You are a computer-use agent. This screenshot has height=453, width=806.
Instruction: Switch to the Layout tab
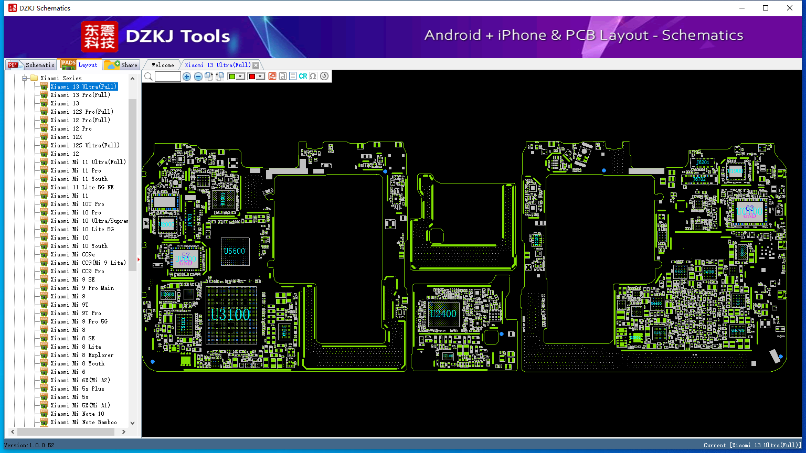[x=79, y=64]
